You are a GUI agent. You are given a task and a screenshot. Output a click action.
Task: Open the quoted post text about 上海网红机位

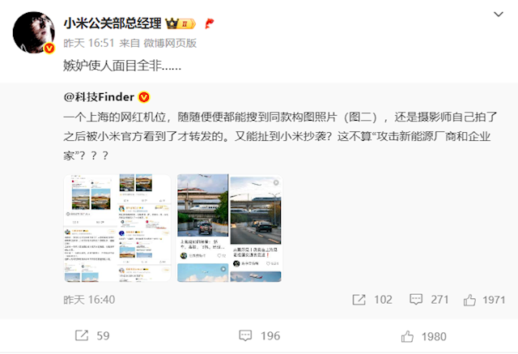tap(280, 136)
